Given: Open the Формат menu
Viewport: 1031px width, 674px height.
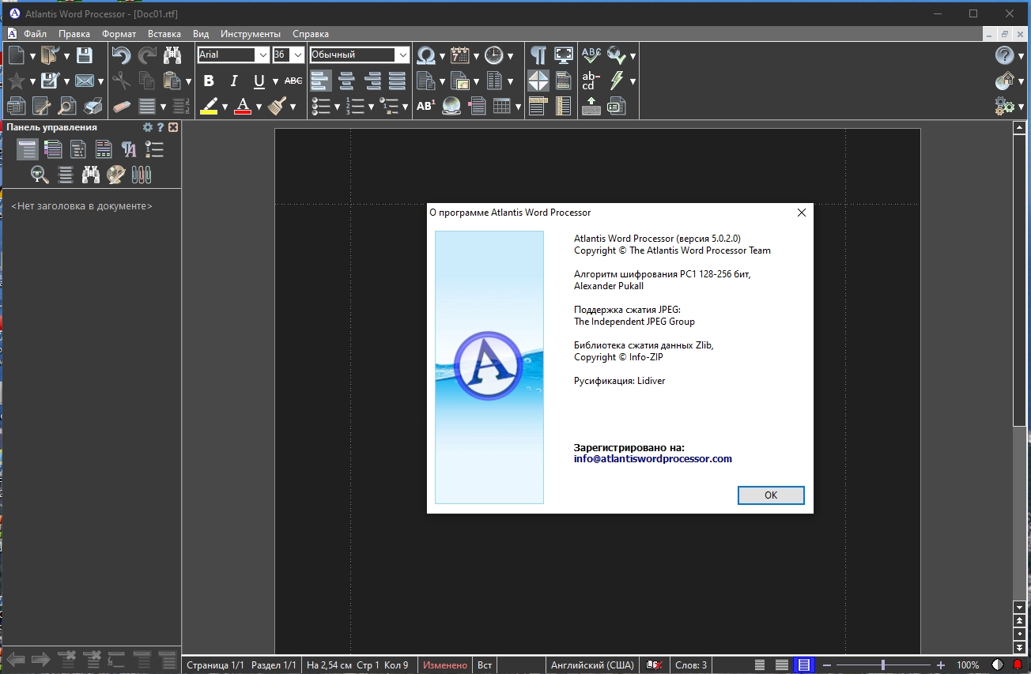Looking at the screenshot, I should click(119, 34).
